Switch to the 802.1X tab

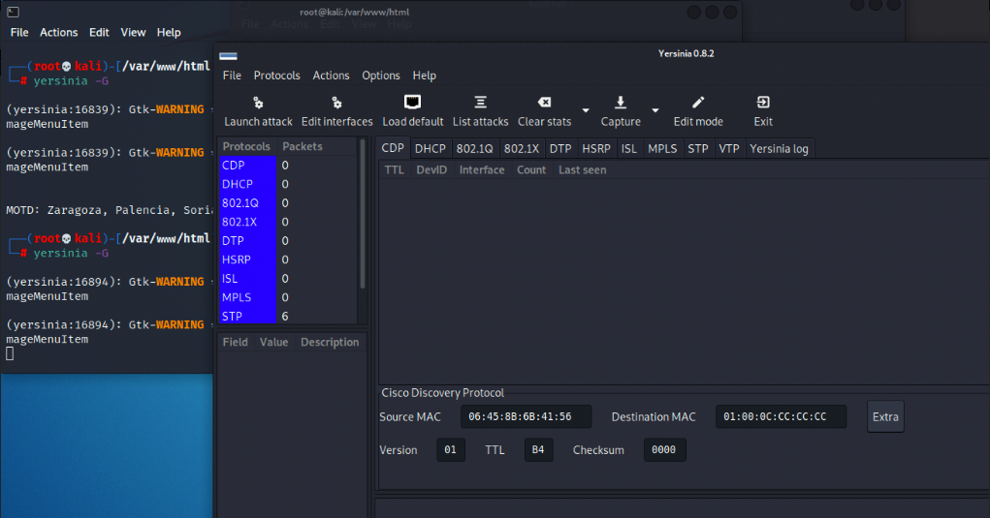522,149
